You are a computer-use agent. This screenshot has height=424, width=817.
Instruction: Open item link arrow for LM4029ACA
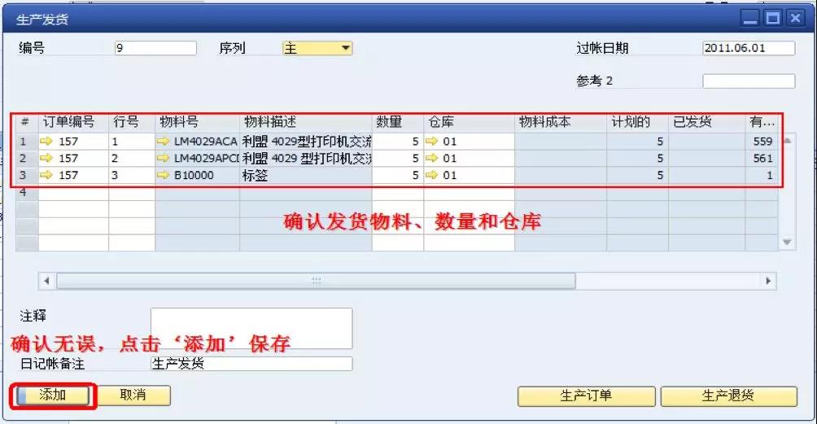pyautogui.click(x=164, y=142)
